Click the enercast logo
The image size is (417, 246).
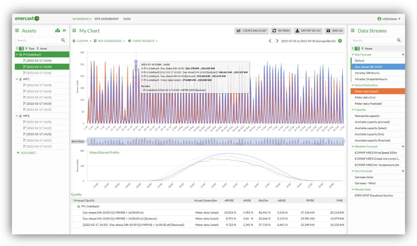tap(27, 18)
